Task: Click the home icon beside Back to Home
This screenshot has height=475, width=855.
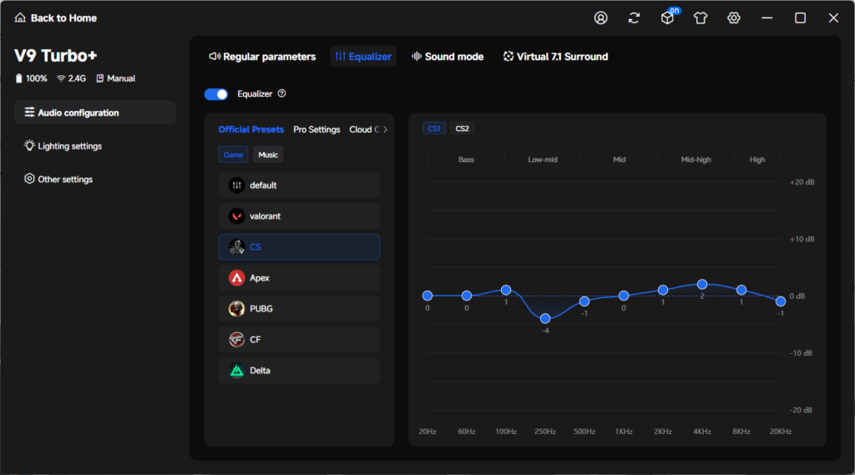Action: pyautogui.click(x=20, y=18)
